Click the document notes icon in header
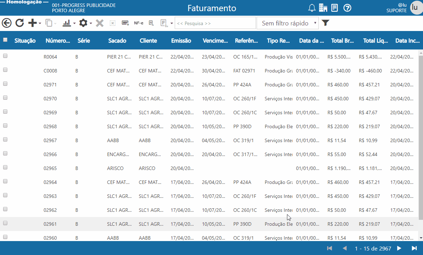The width and height of the screenshot is (423, 255). pyautogui.click(x=335, y=8)
